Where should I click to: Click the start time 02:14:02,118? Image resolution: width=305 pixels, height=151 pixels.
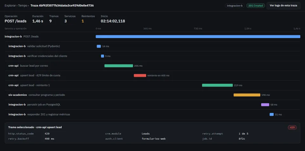pyautogui.click(x=113, y=21)
